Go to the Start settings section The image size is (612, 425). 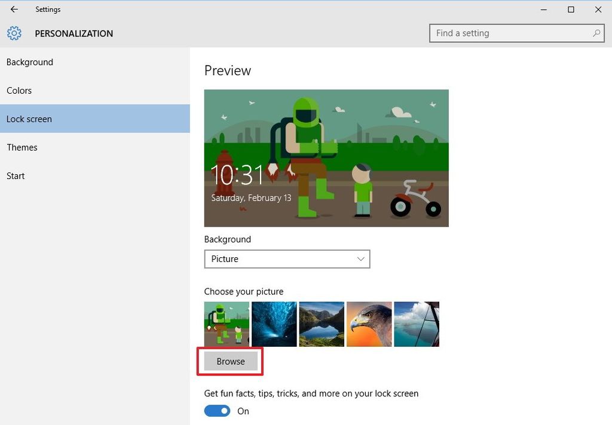tap(16, 175)
